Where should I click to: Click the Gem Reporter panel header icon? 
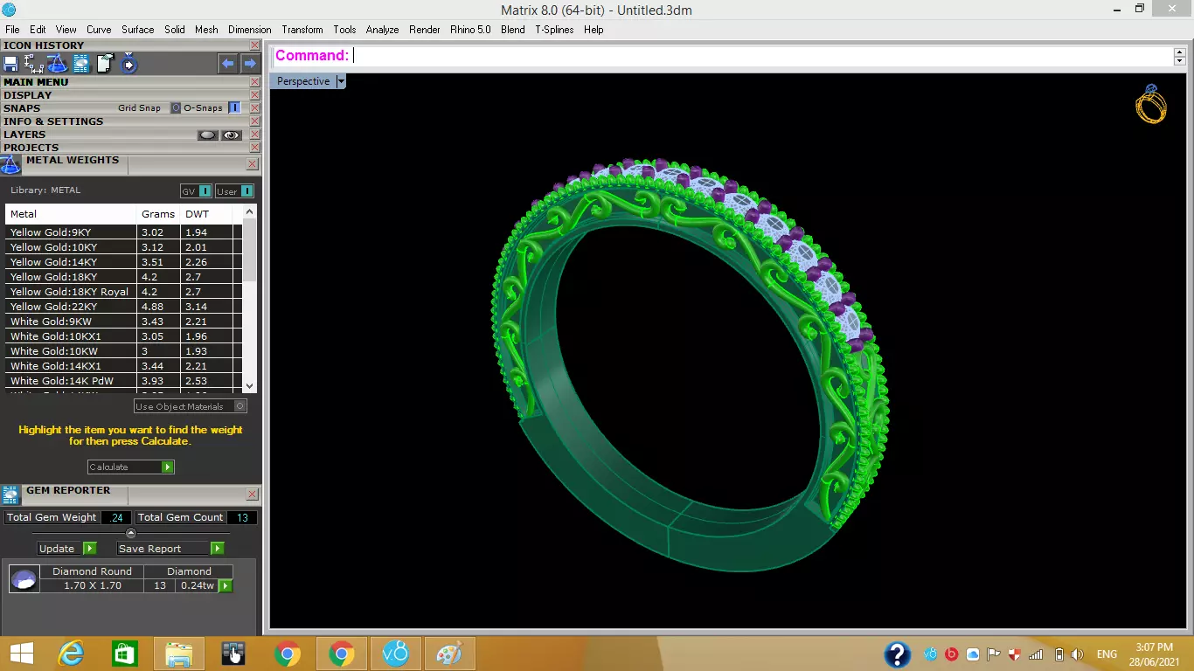pyautogui.click(x=11, y=495)
